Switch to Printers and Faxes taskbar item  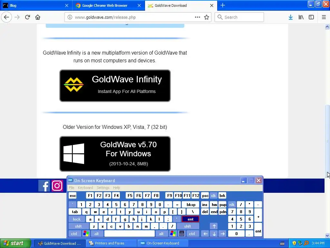pos(111,243)
